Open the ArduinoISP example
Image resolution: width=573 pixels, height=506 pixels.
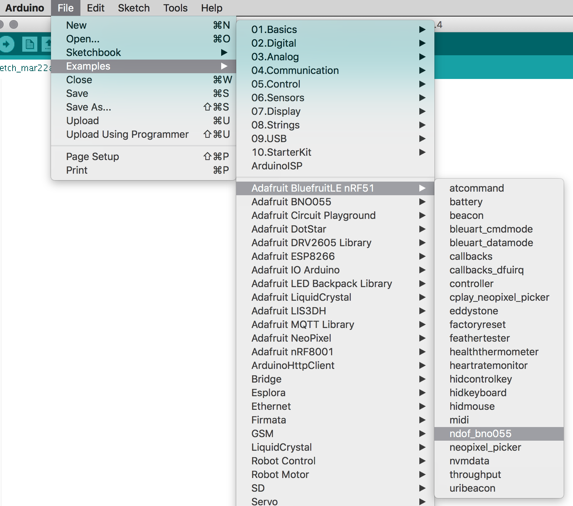click(335, 166)
